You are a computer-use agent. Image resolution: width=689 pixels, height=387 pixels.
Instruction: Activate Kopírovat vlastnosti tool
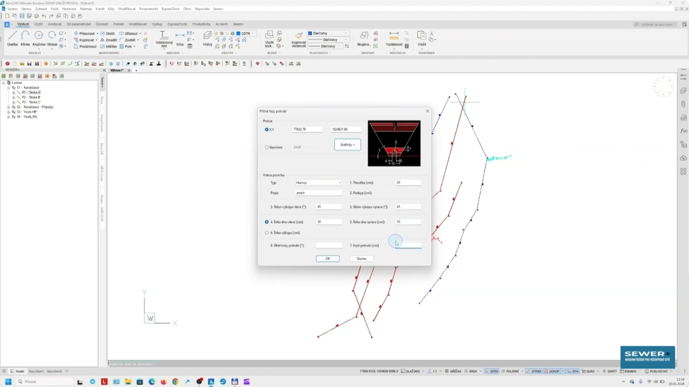(299, 39)
